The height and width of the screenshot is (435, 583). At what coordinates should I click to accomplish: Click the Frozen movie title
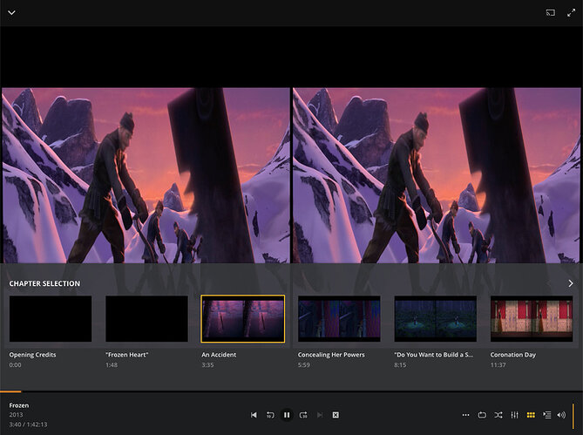tap(19, 405)
